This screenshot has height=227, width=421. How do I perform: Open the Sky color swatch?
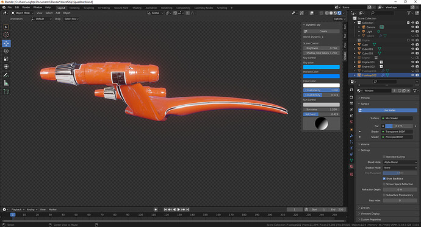coord(322,67)
